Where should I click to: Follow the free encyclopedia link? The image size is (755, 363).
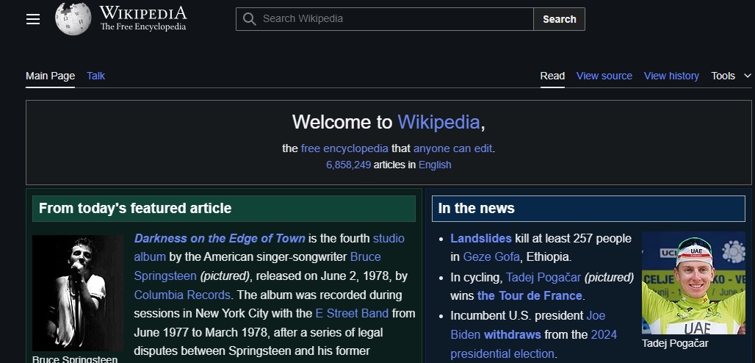pos(344,148)
